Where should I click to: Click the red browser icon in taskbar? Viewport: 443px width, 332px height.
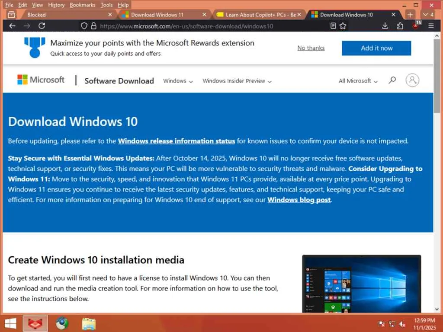pos(35,323)
